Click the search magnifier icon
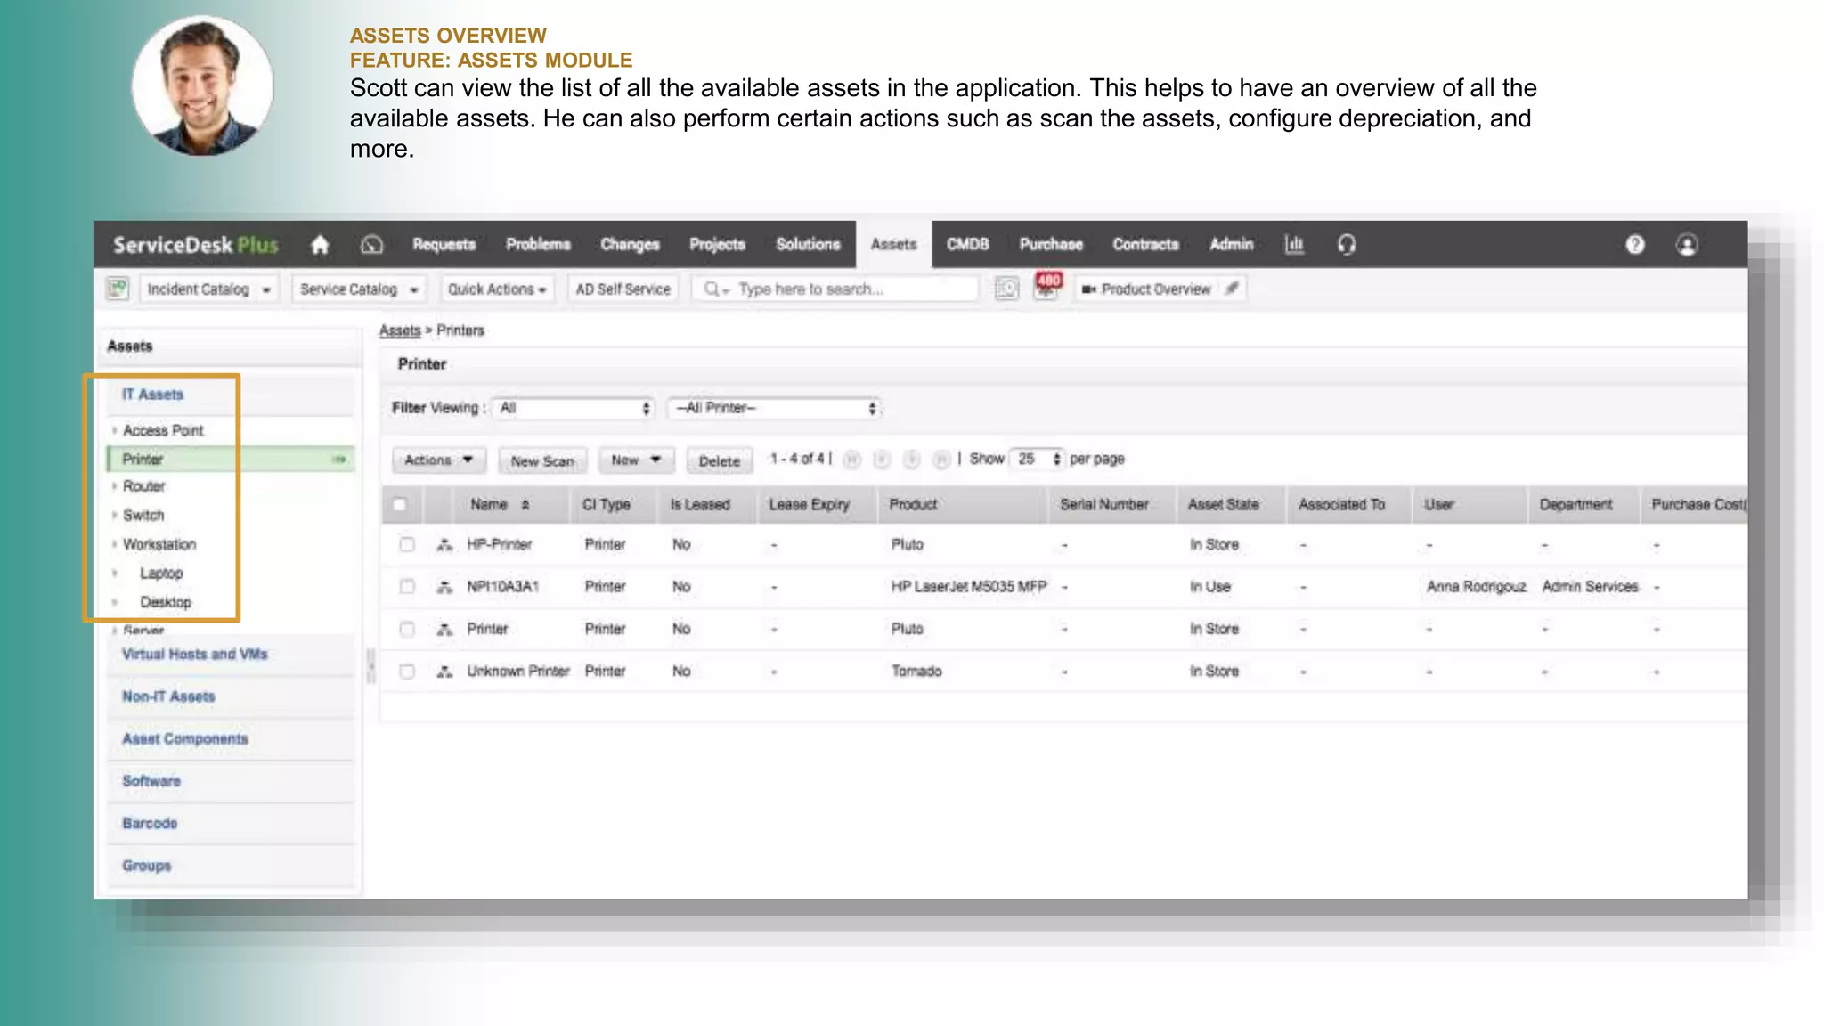 [712, 289]
